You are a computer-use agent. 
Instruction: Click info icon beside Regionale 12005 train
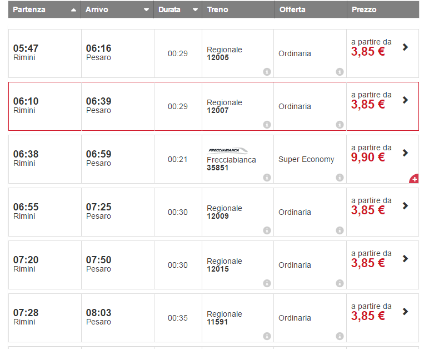267,72
